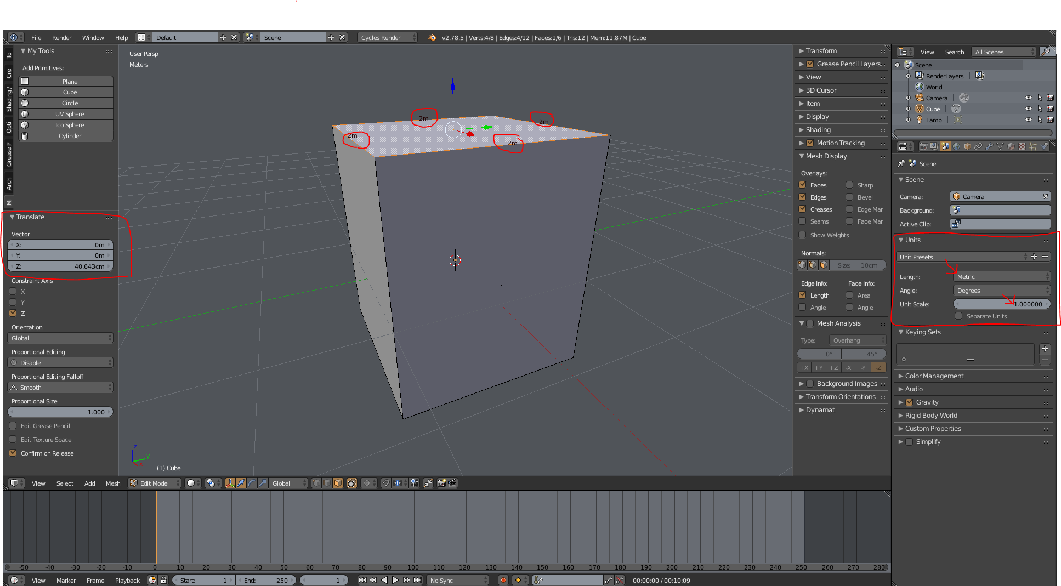
Task: Open the Render menu
Action: (x=61, y=37)
